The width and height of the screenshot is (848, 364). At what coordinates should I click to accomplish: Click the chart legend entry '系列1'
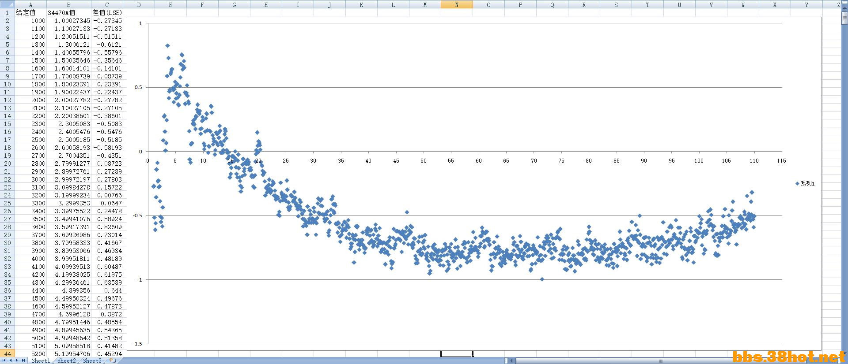(x=805, y=183)
